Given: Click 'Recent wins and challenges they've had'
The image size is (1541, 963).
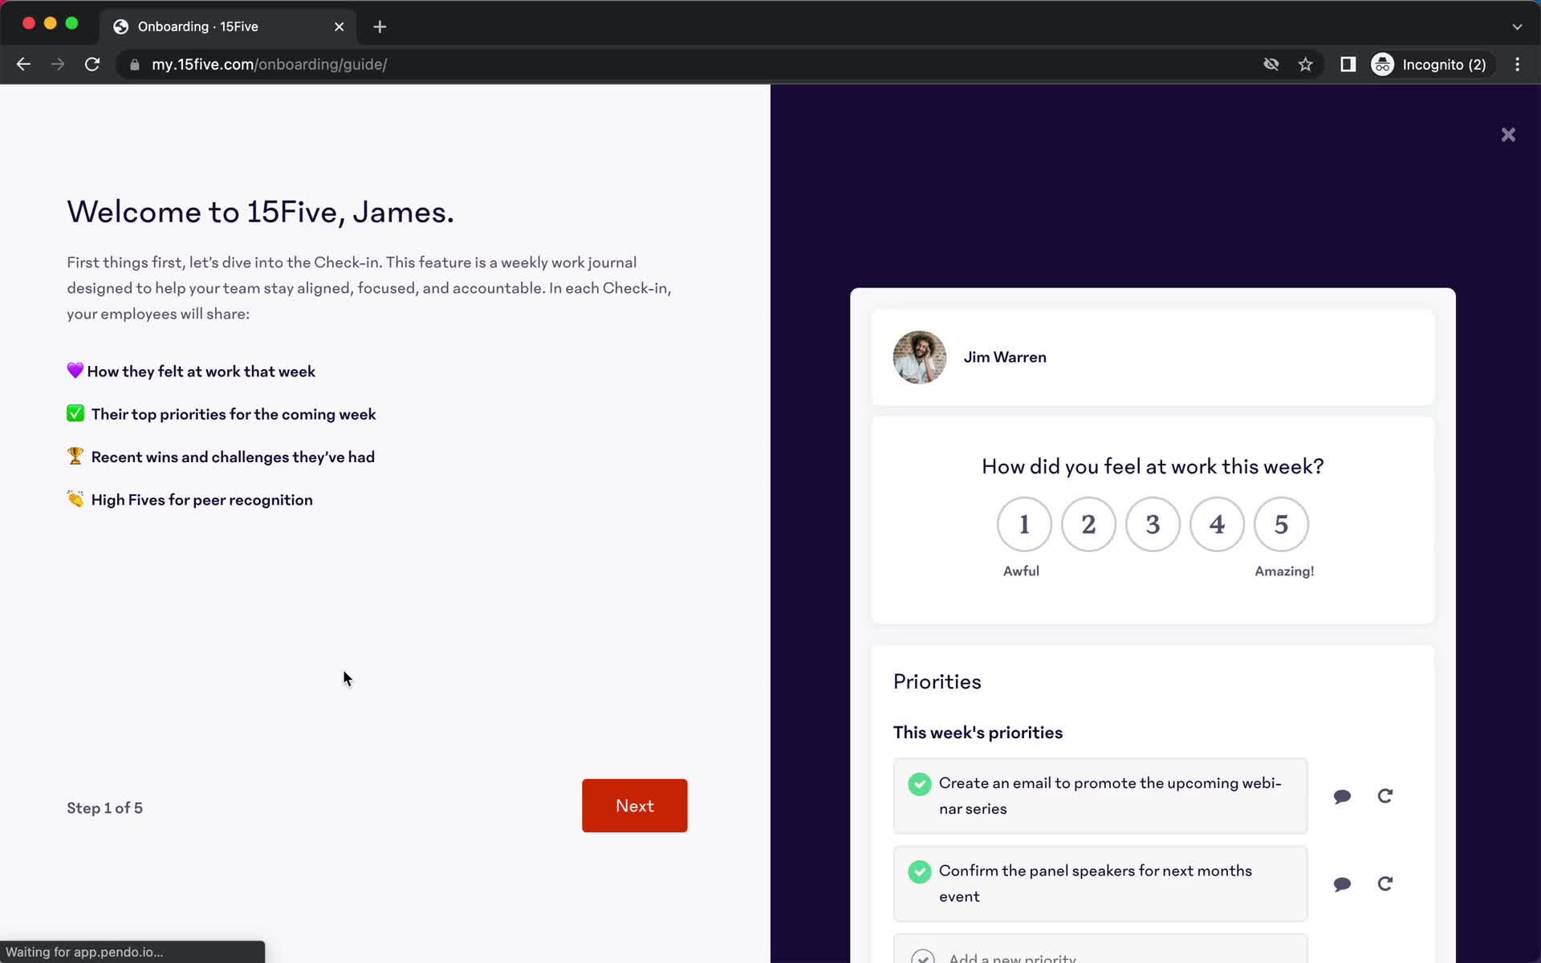Looking at the screenshot, I should [233, 457].
